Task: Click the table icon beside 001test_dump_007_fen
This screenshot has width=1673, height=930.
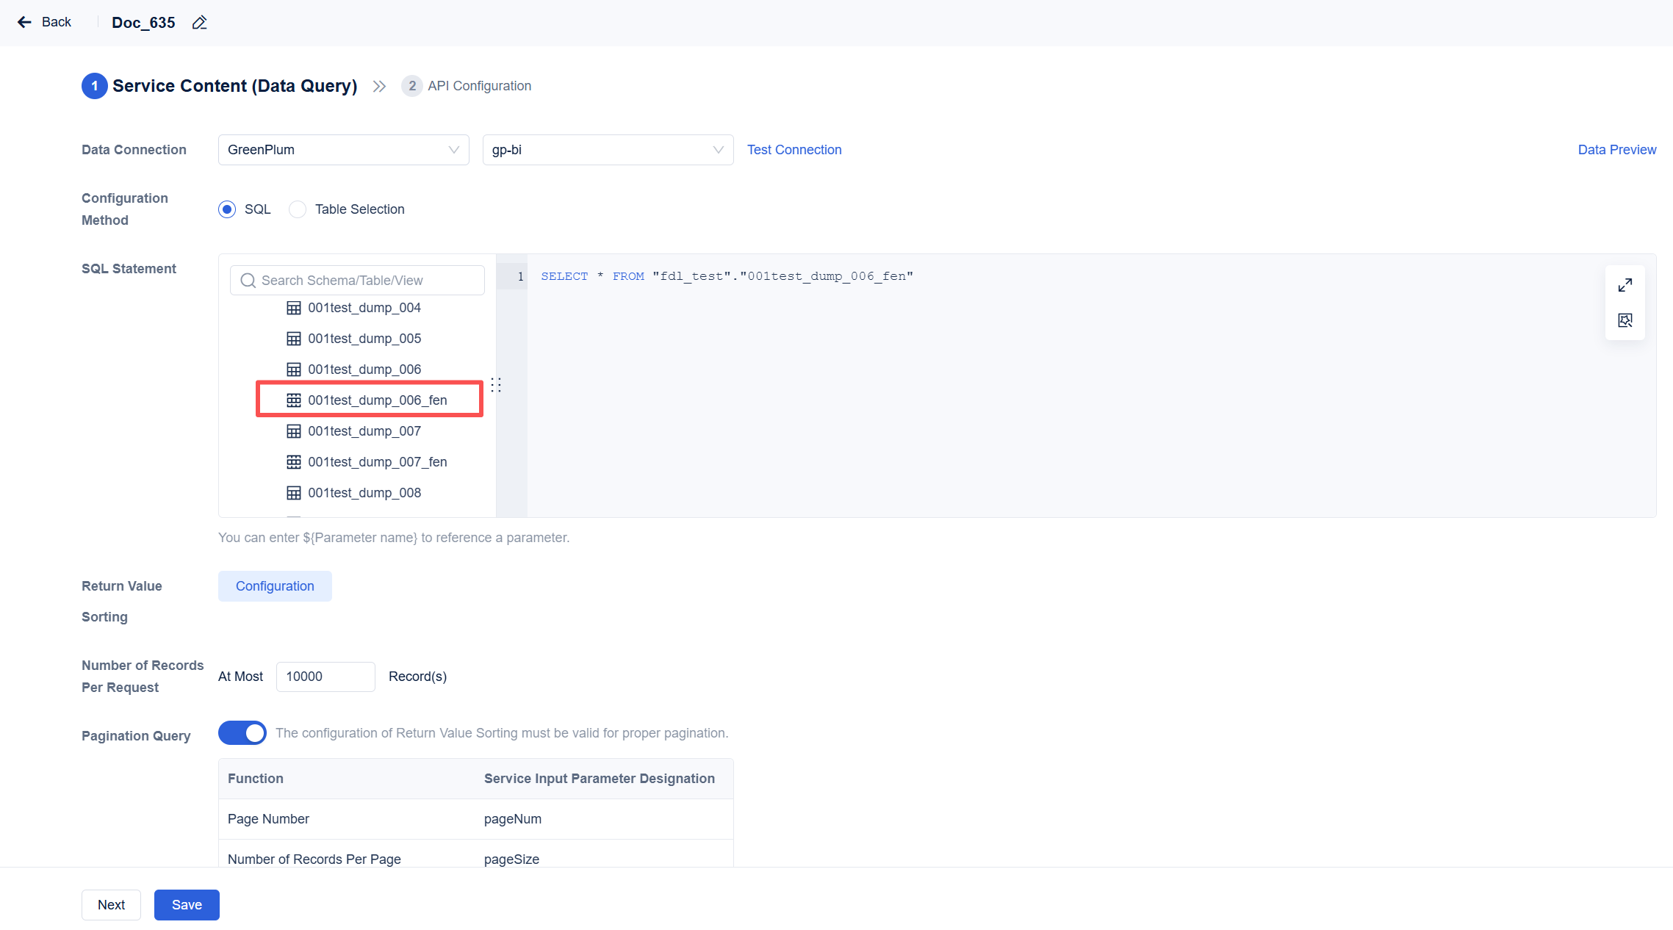Action: tap(294, 461)
